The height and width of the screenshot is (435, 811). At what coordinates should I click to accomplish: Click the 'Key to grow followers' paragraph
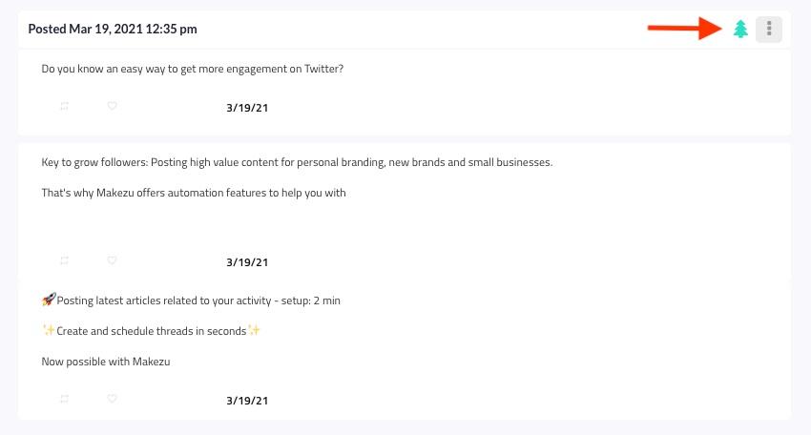(297, 162)
